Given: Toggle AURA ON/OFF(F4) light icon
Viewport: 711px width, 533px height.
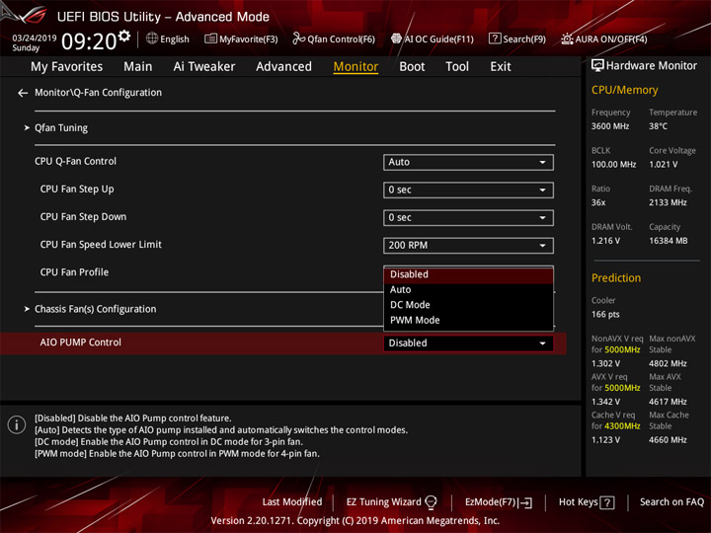Looking at the screenshot, I should click(x=567, y=38).
